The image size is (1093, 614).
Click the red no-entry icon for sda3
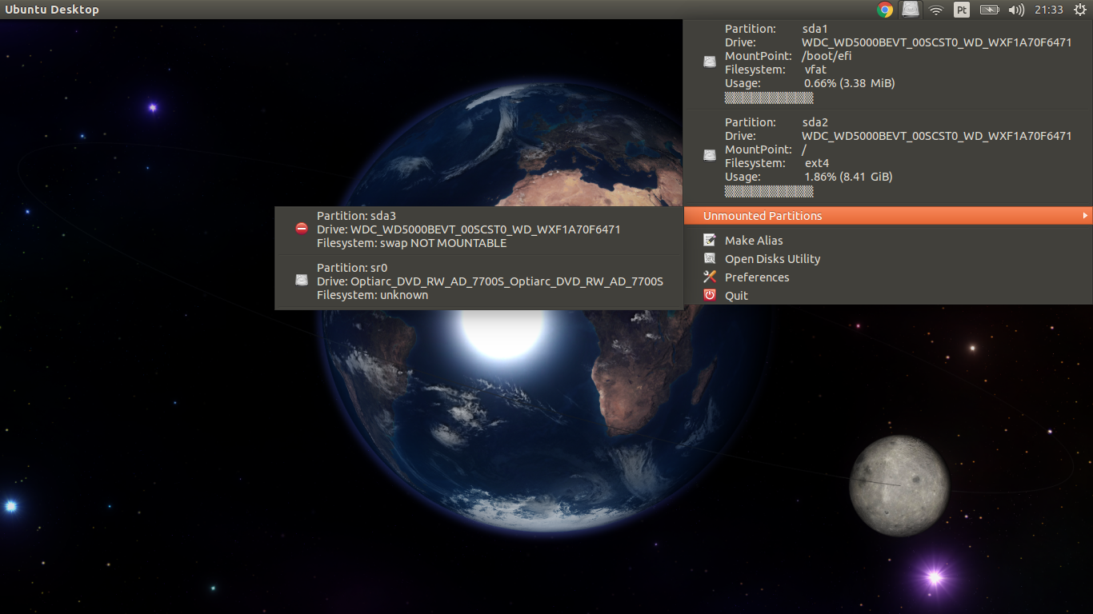tap(302, 229)
